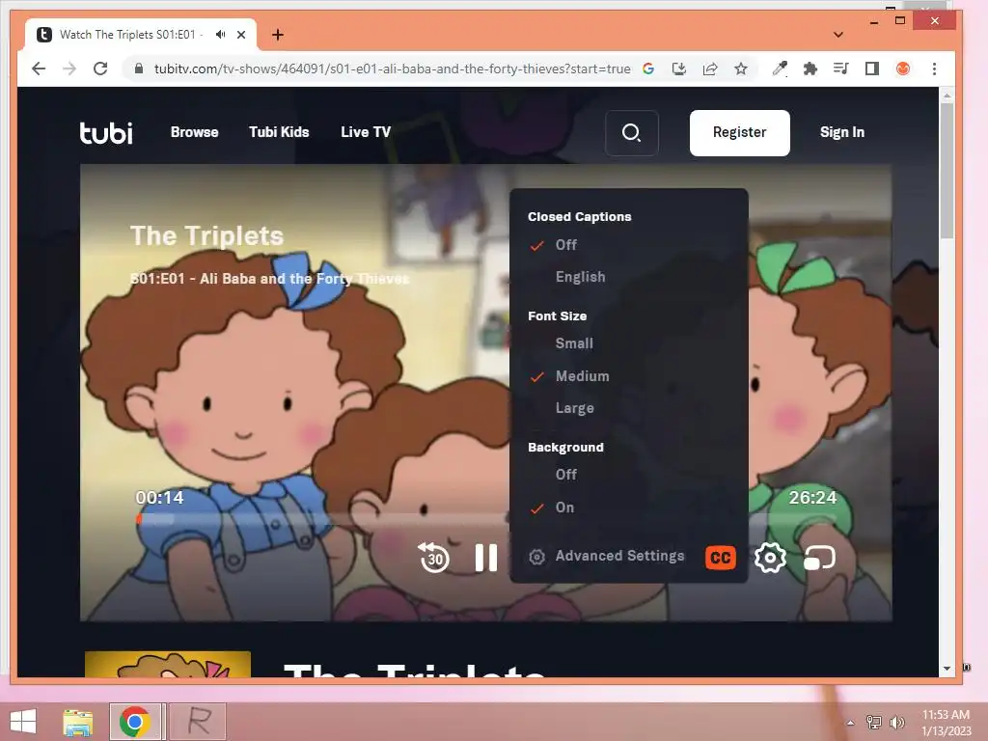Open Advanced Settings for captions
This screenshot has height=741, width=988.
click(x=619, y=556)
